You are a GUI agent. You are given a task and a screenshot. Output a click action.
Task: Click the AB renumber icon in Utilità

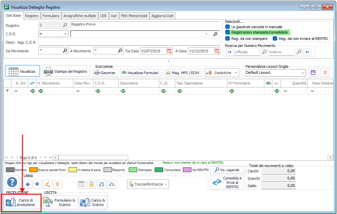click(x=102, y=184)
